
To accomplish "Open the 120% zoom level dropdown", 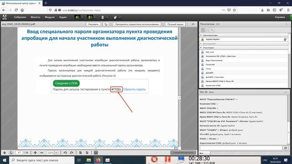I will (56, 153).
